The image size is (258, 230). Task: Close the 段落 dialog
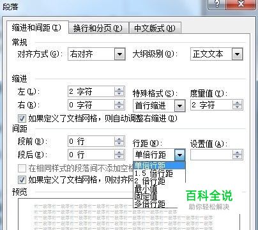click(241, 4)
